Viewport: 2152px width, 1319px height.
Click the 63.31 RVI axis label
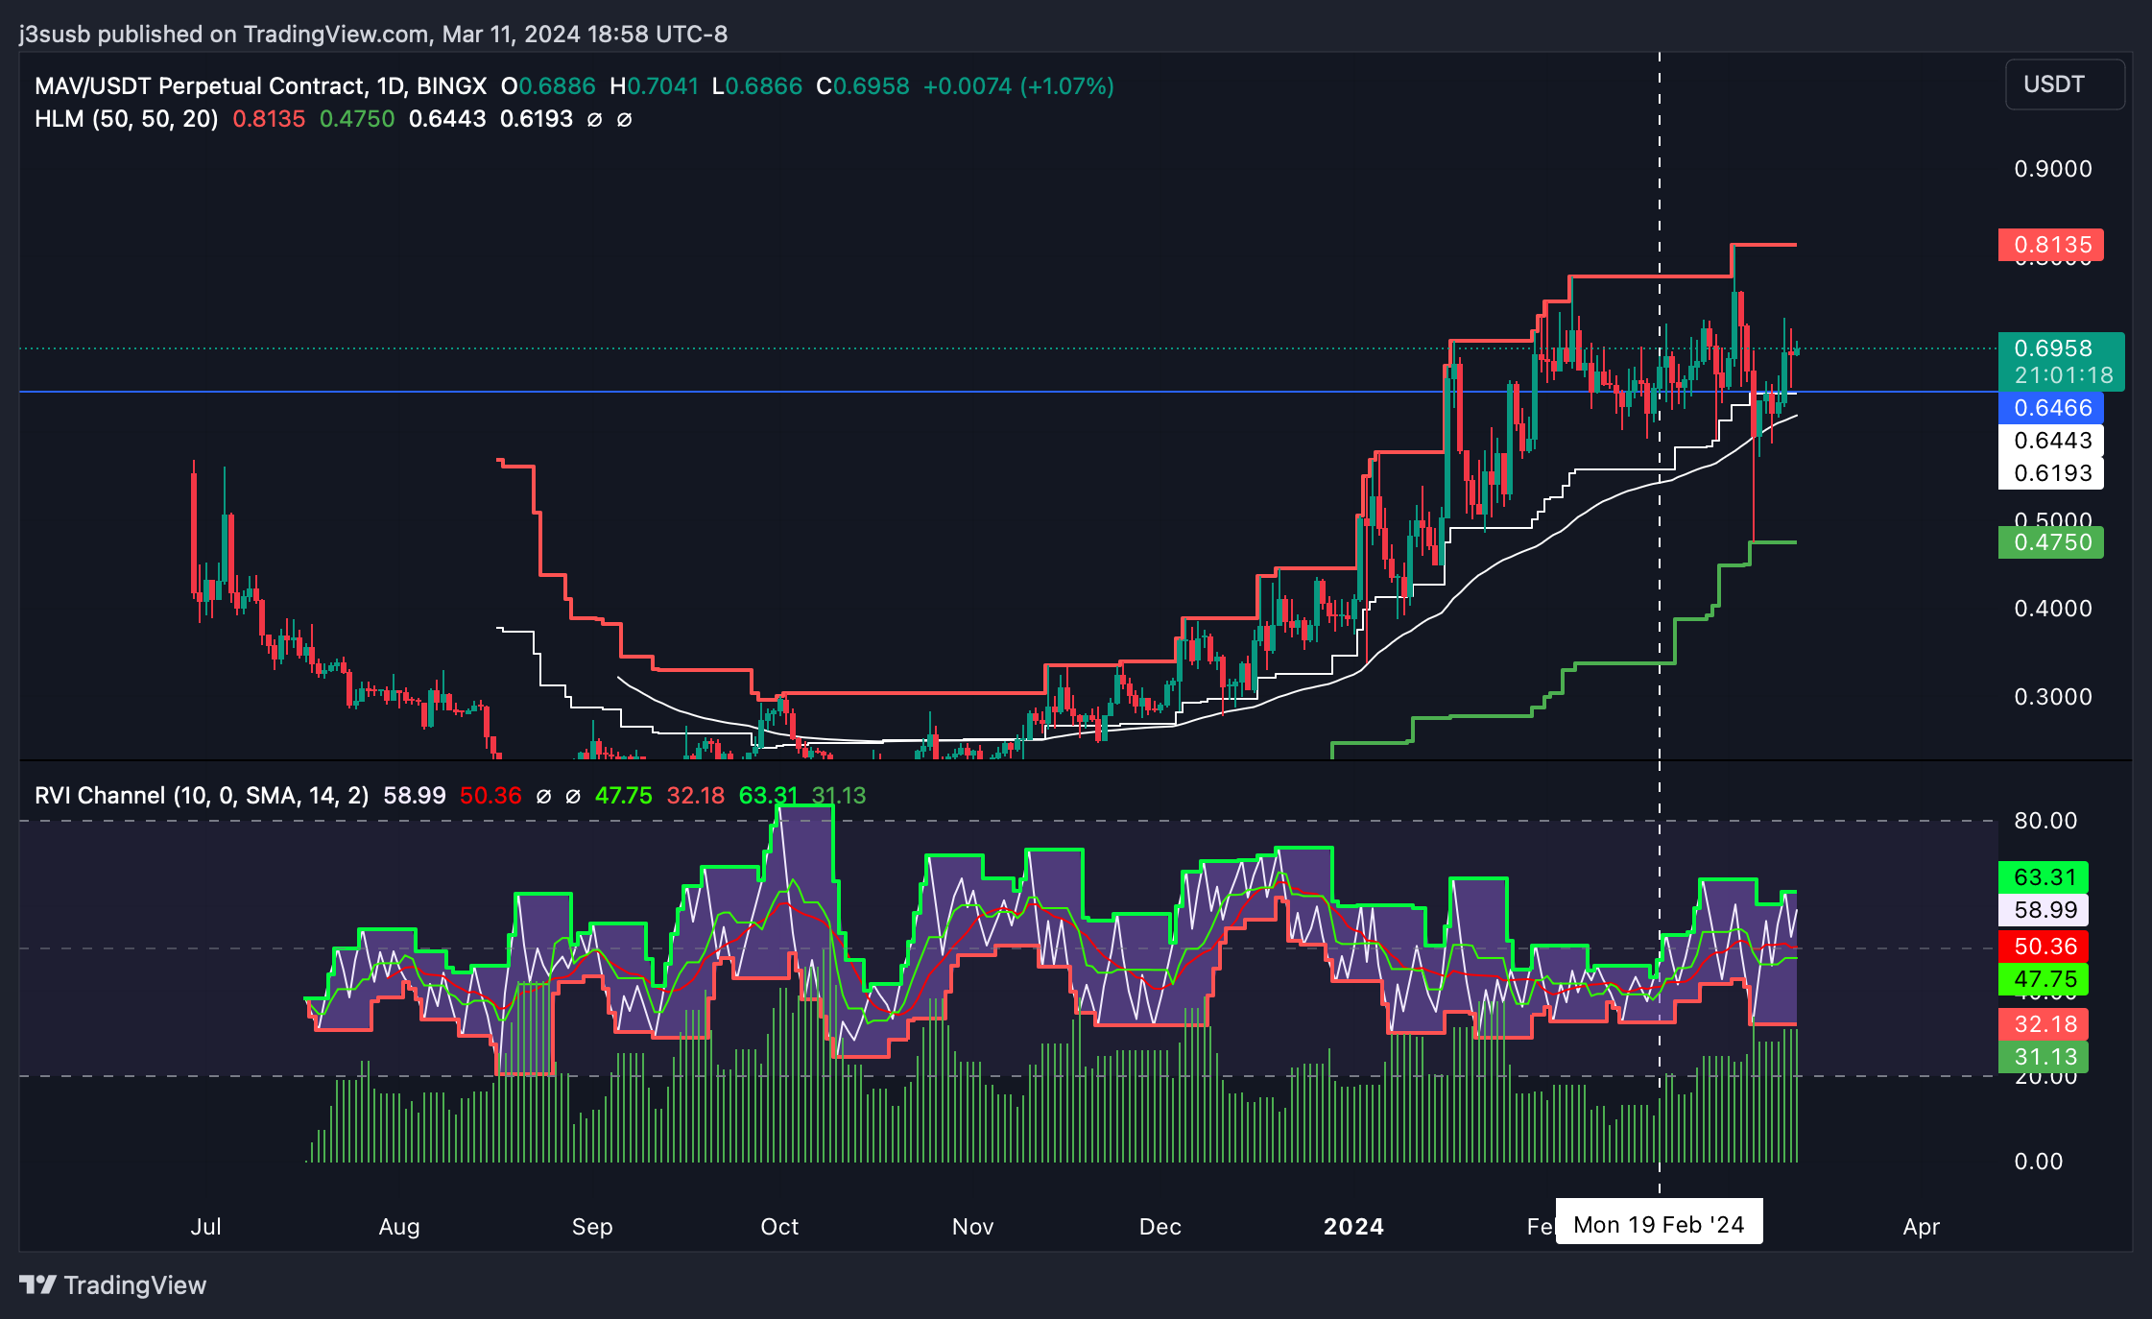pos(2044,877)
